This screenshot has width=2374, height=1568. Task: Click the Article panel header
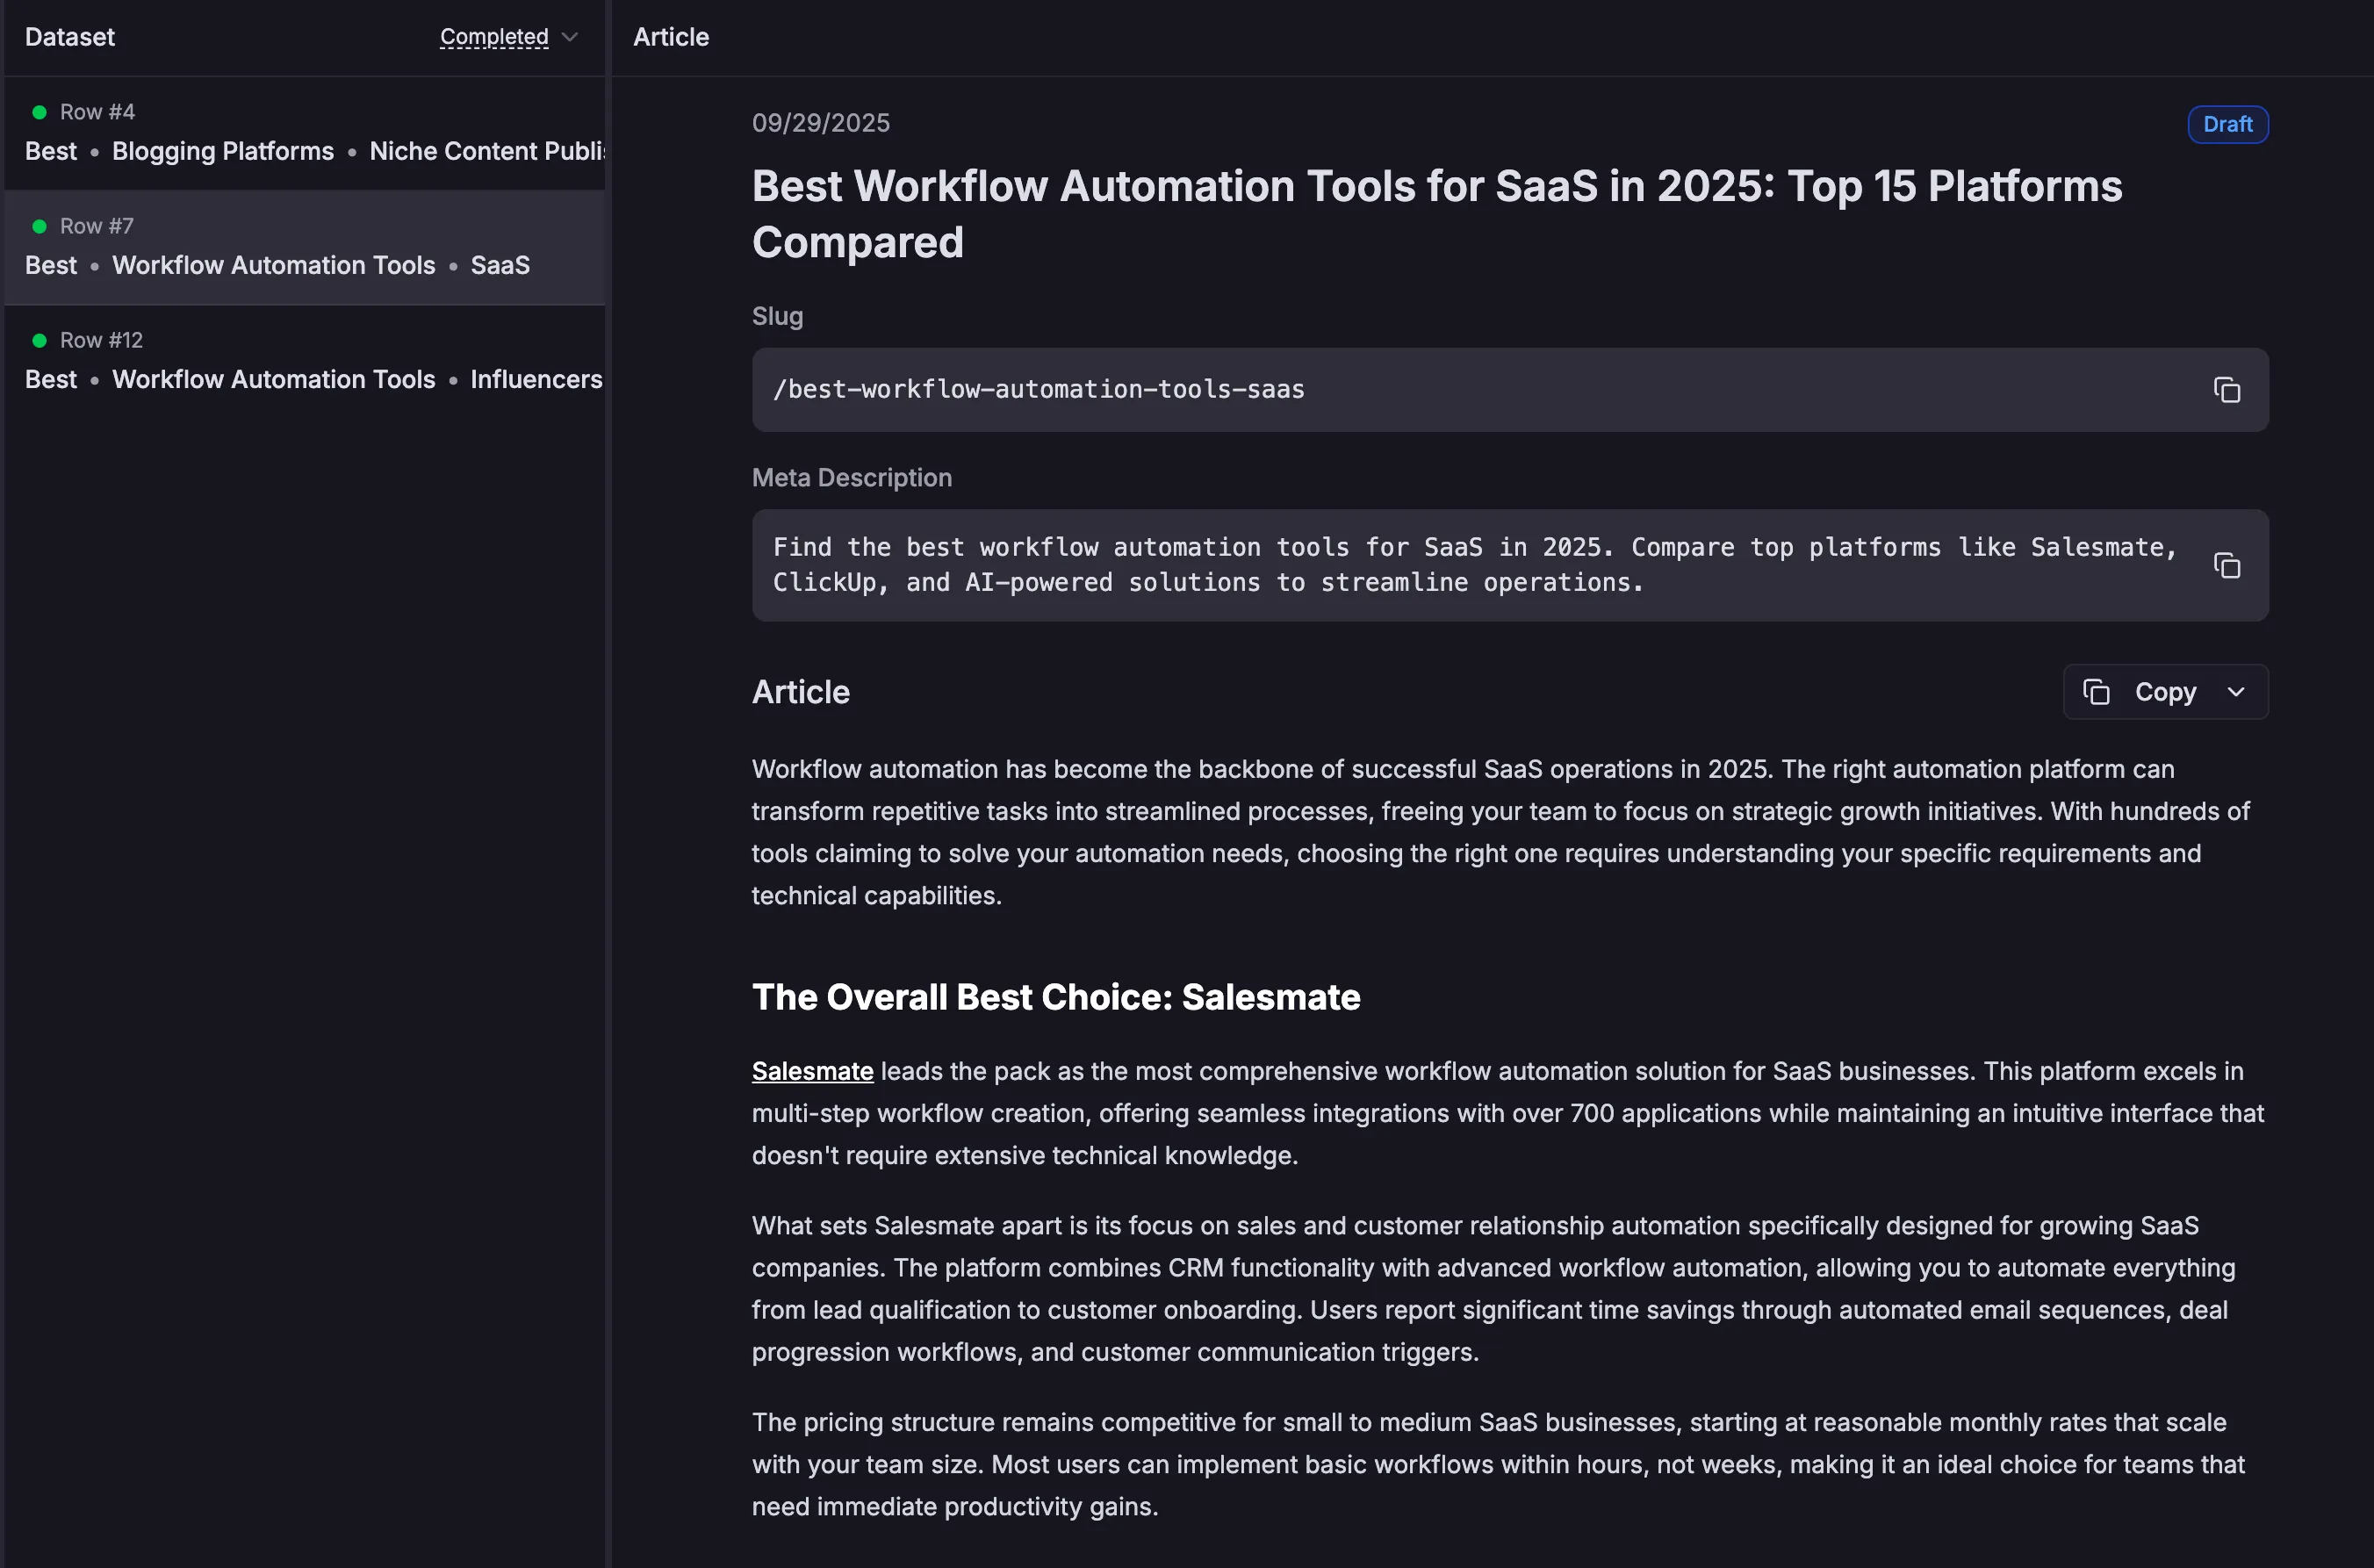point(671,37)
